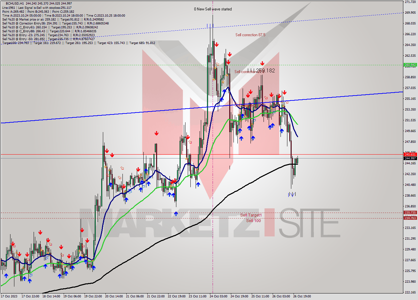Click the '21 Oct 06:00' time label
The height and width of the screenshot is (300, 418).
point(135,296)
